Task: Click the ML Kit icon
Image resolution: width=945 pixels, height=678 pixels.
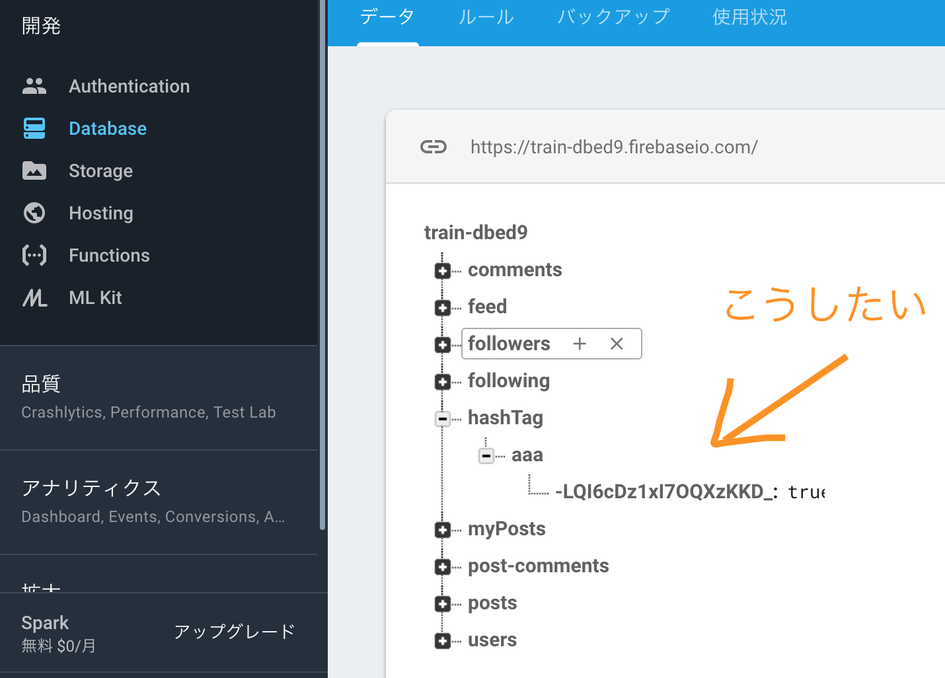Action: tap(34, 298)
